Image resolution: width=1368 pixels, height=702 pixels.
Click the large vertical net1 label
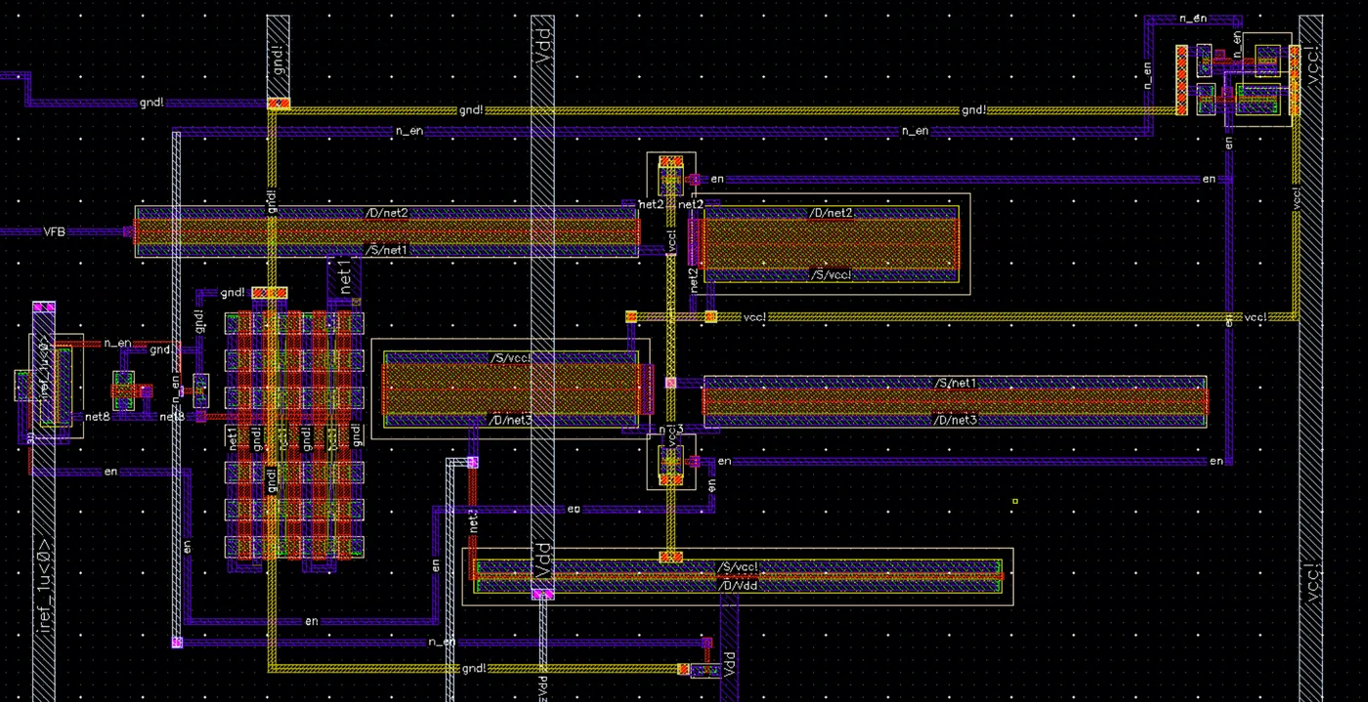(x=344, y=274)
